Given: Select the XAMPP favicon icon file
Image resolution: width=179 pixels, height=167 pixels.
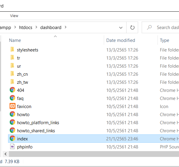Looking at the screenshot, I should click(12, 106).
